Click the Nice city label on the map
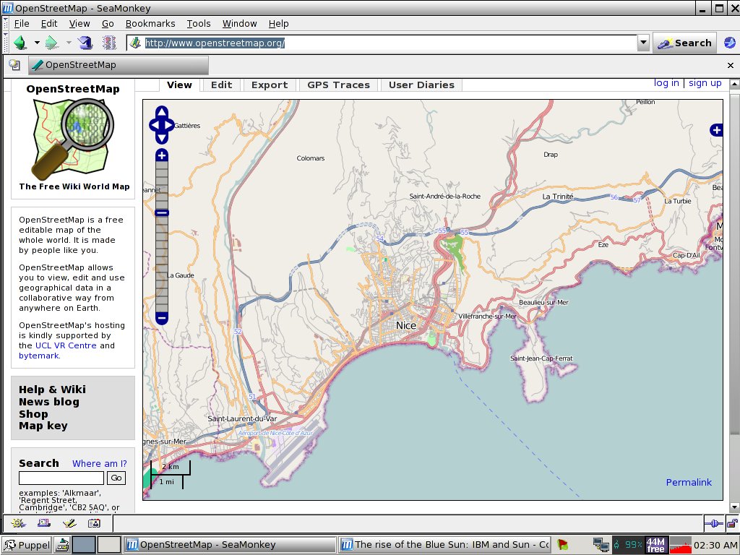Viewport: 740px width, 555px height. coord(406,325)
